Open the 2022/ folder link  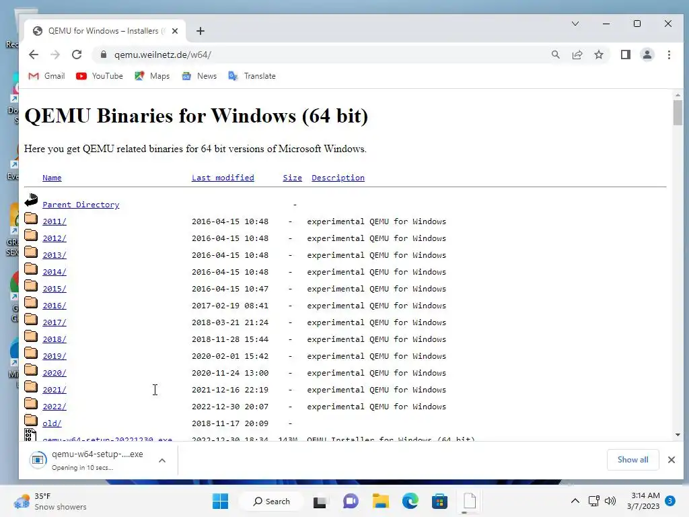click(55, 407)
